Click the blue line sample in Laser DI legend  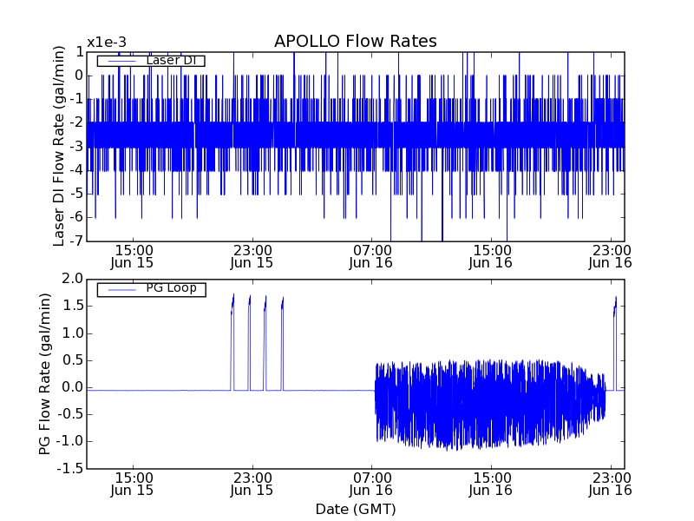pyautogui.click(x=117, y=61)
